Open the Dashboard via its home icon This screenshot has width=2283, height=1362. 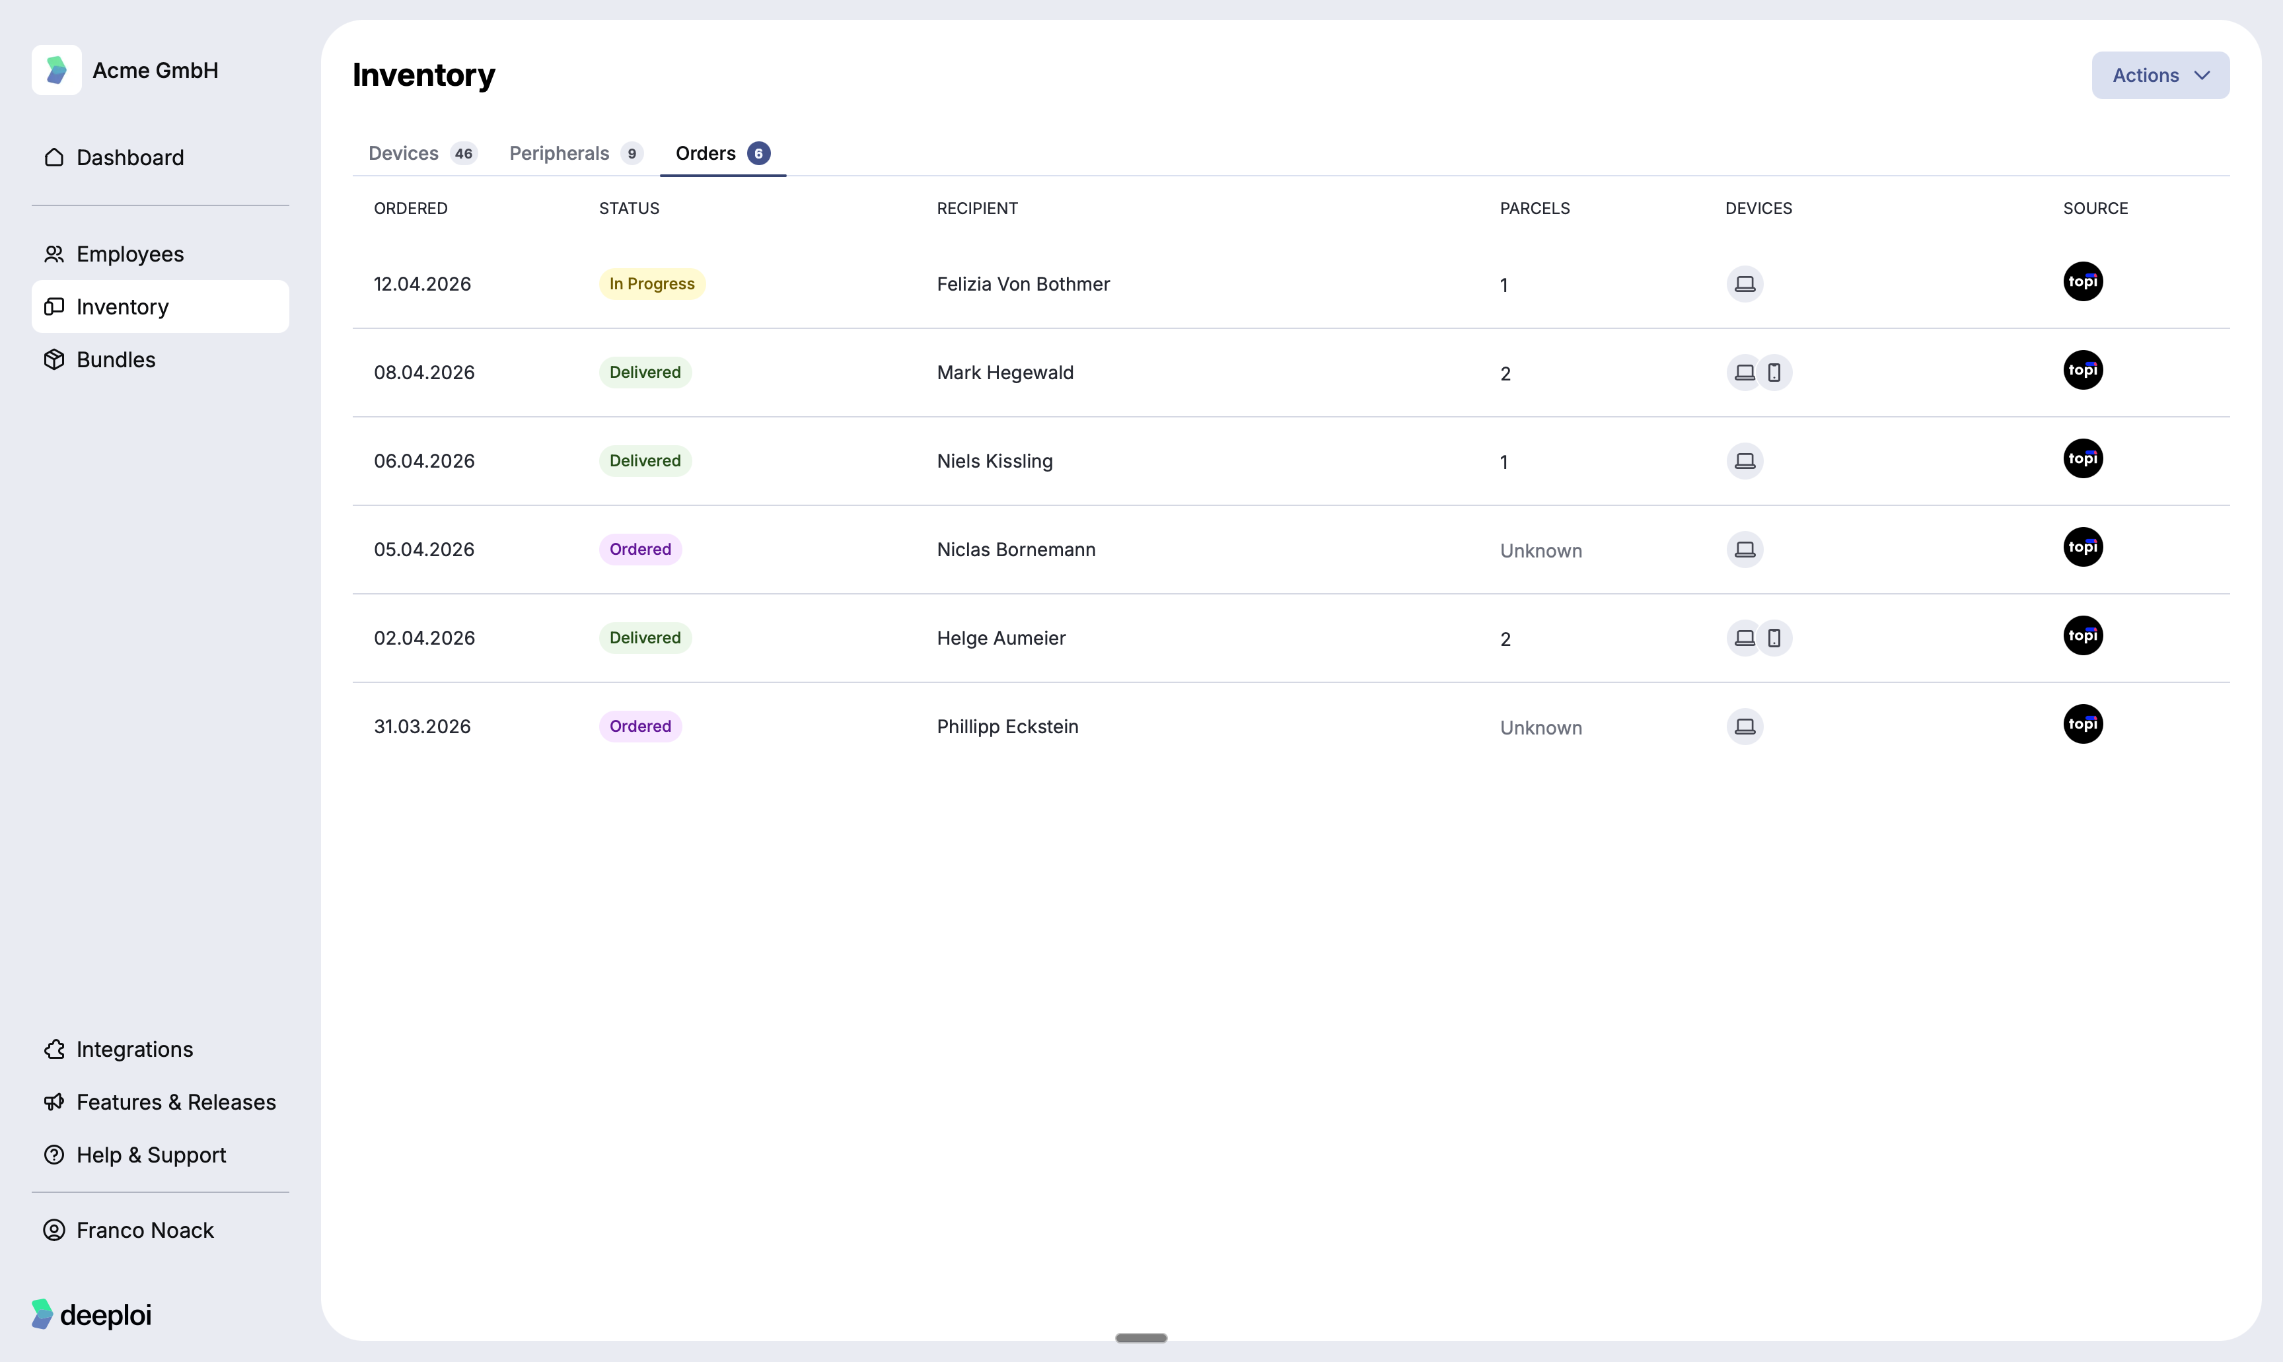[54, 157]
